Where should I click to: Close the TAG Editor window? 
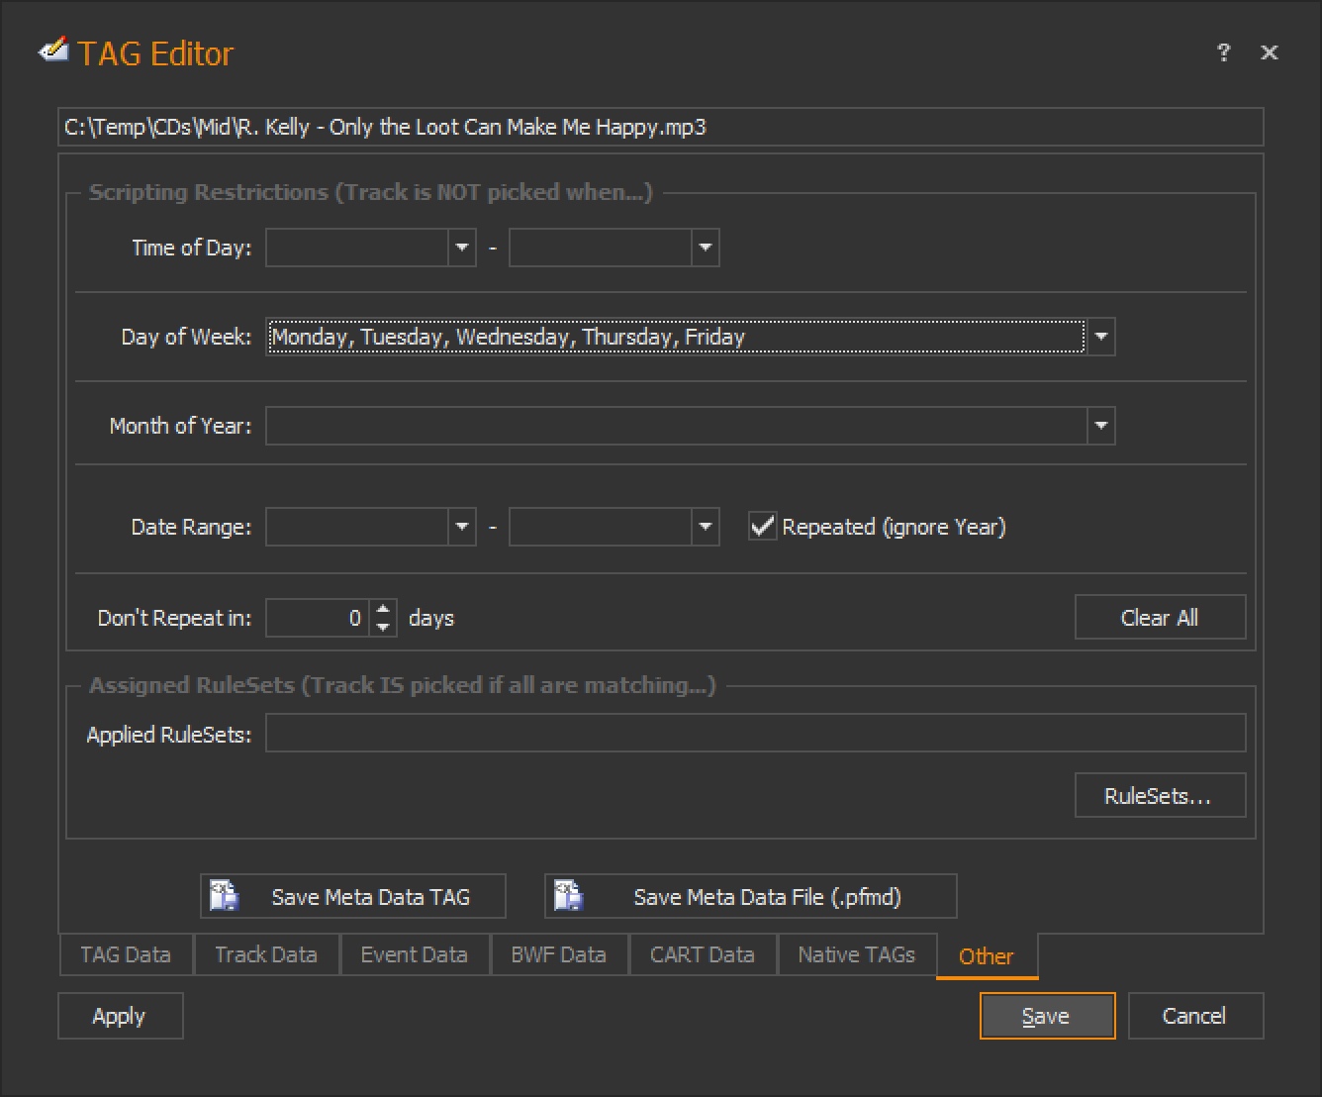pos(1270,52)
